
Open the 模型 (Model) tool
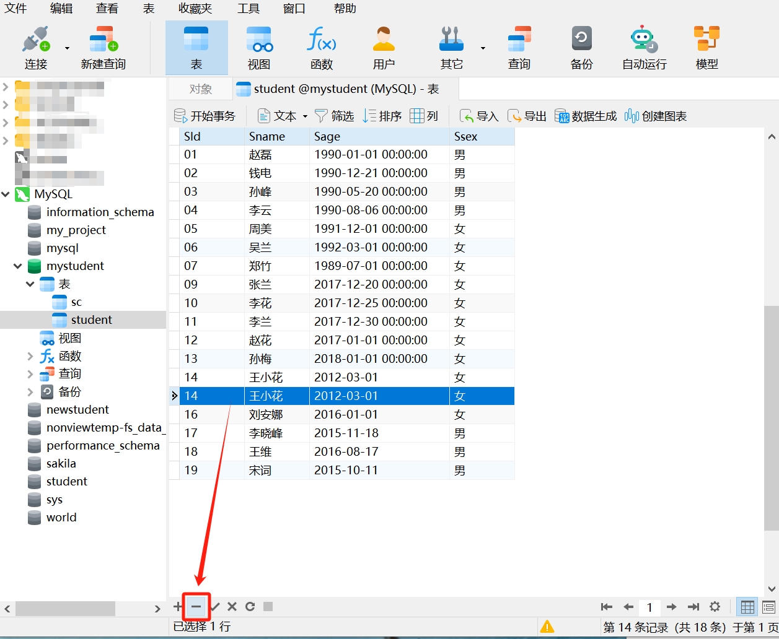[706, 48]
